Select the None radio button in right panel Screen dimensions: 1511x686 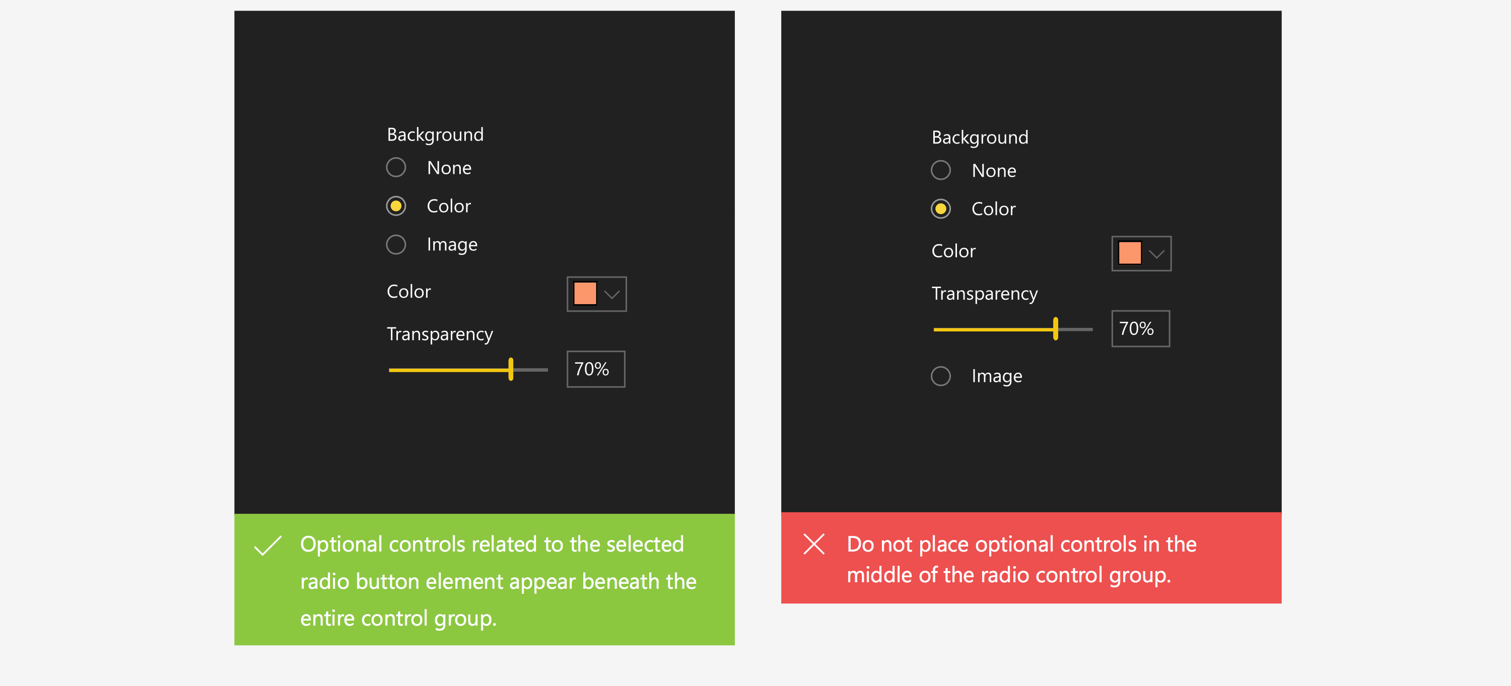(x=940, y=171)
